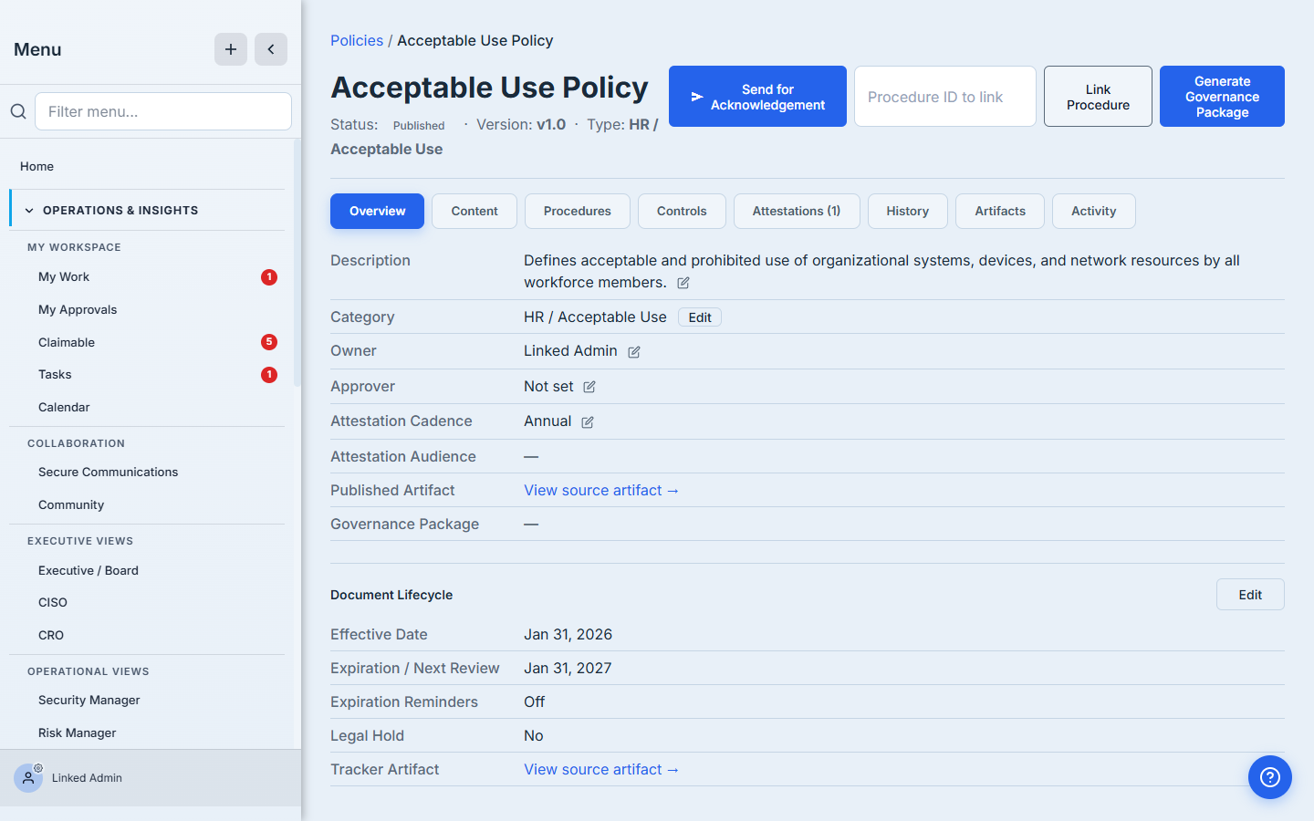The image size is (1314, 821).
Task: Open Tasks in the sidebar
Action: pos(55,375)
